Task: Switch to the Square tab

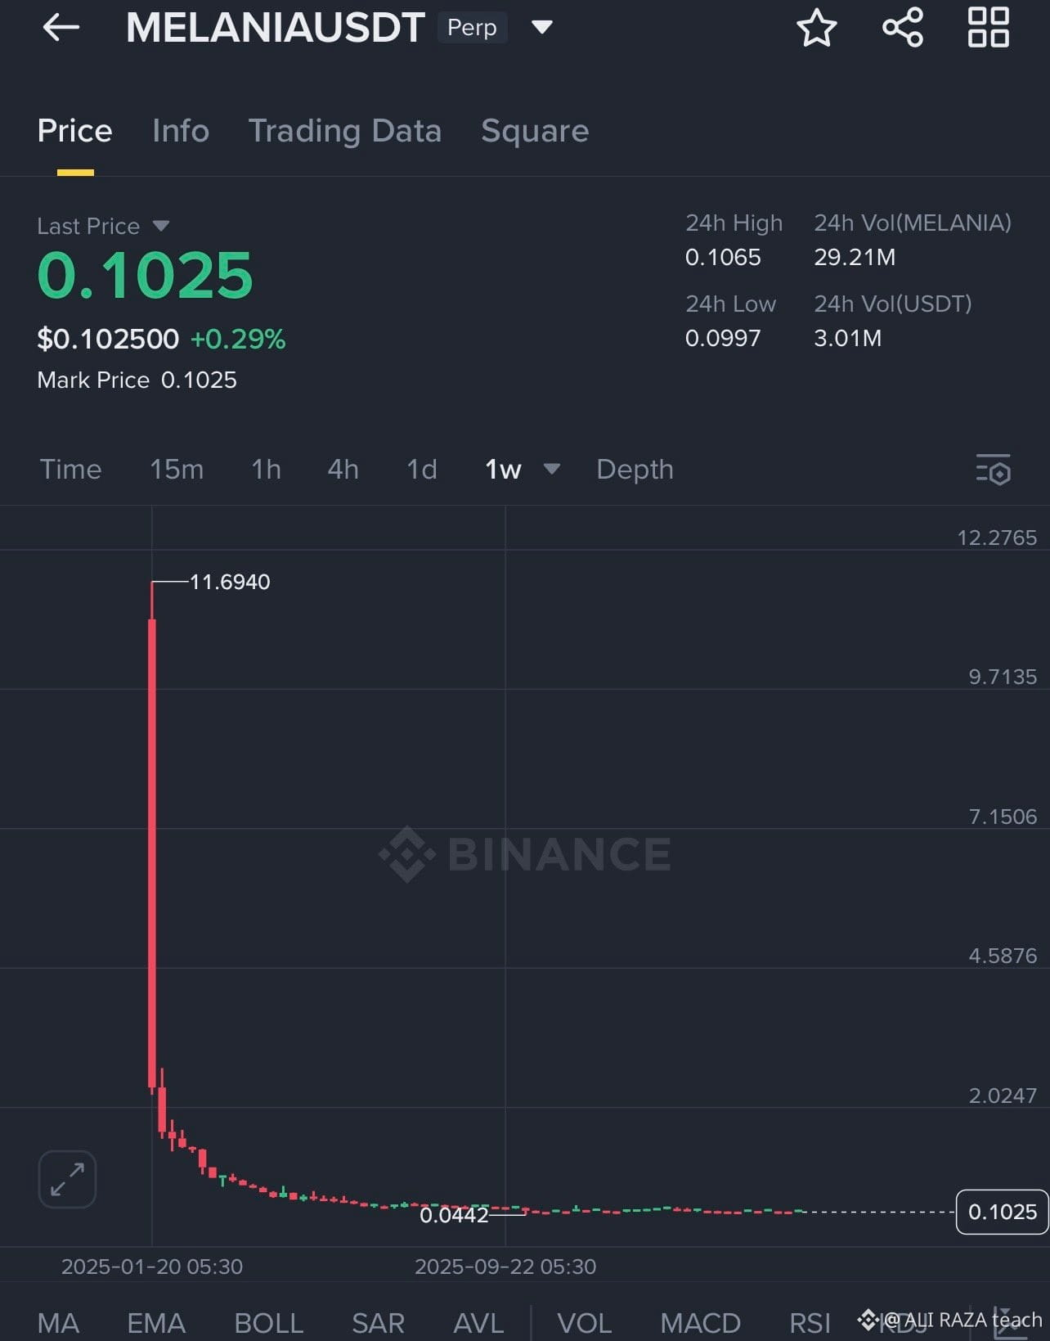Action: click(x=535, y=131)
